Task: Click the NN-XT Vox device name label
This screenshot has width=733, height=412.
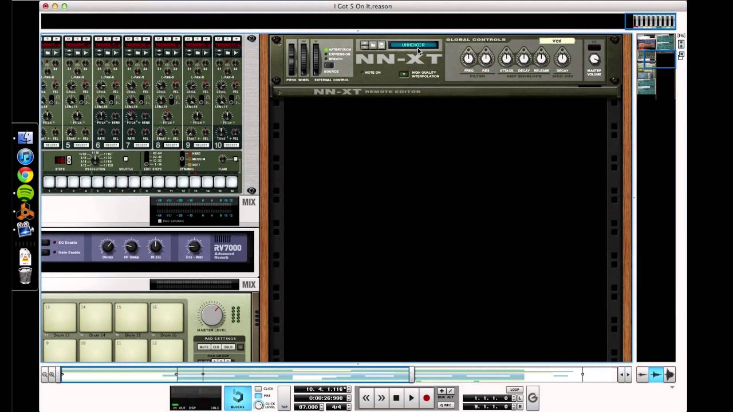Action: [x=557, y=41]
